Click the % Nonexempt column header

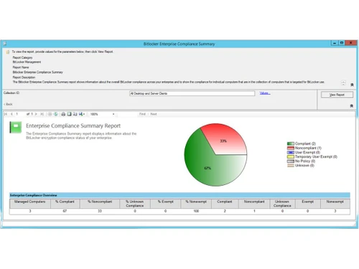point(196,204)
